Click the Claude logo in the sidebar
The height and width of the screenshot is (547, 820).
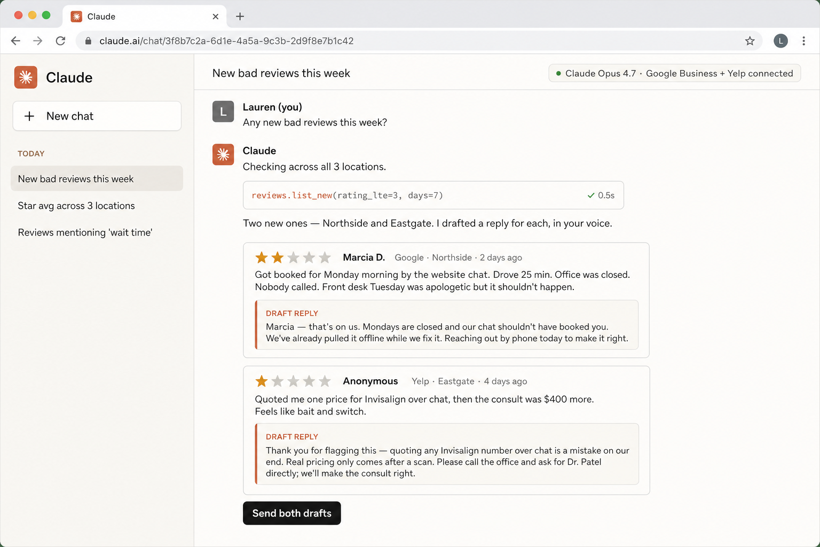[26, 77]
